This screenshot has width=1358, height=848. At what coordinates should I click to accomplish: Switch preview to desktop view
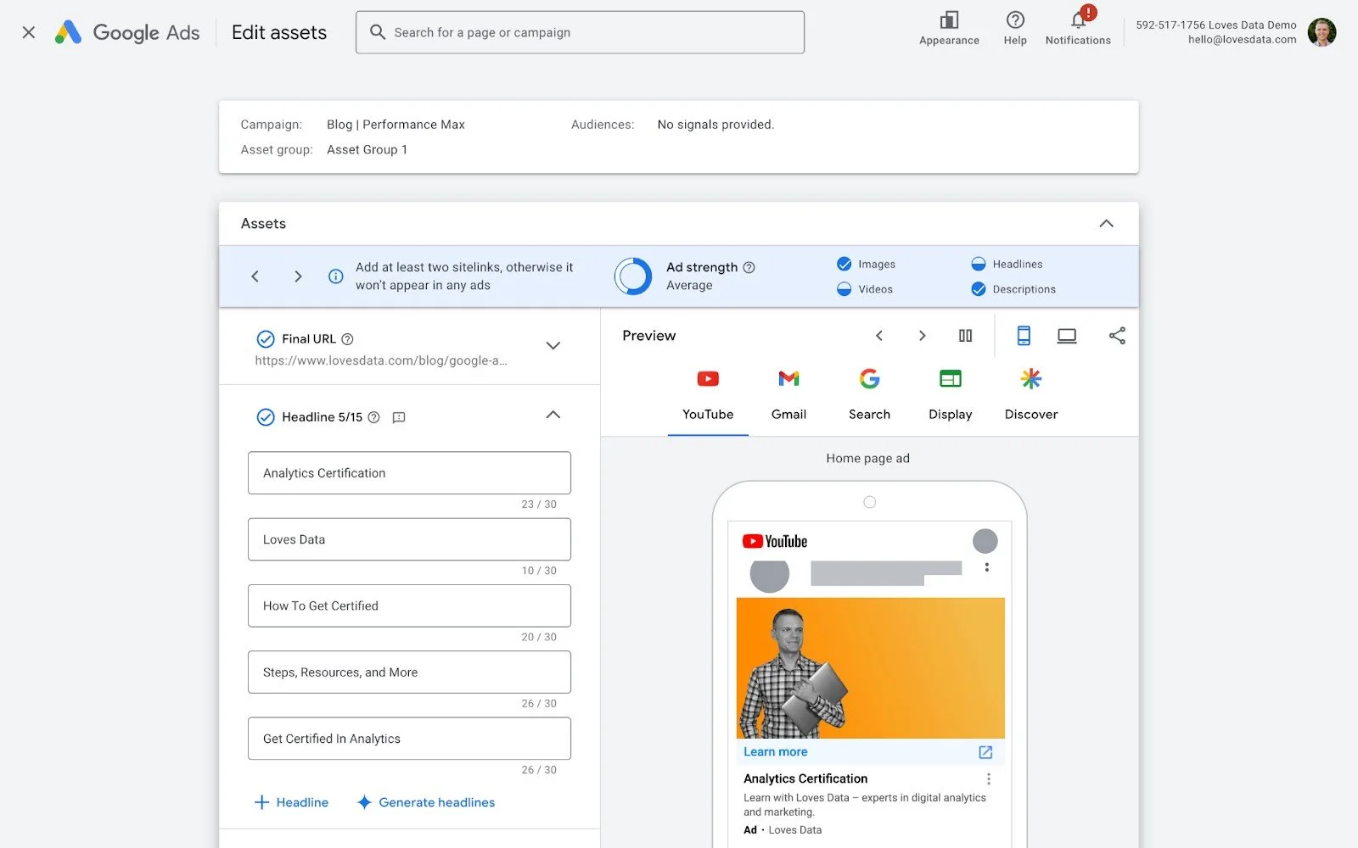[x=1067, y=335]
